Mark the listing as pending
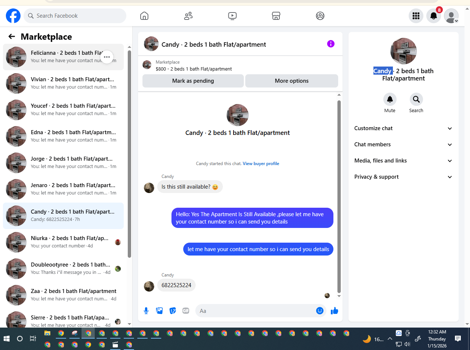The image size is (470, 350). coord(193,81)
